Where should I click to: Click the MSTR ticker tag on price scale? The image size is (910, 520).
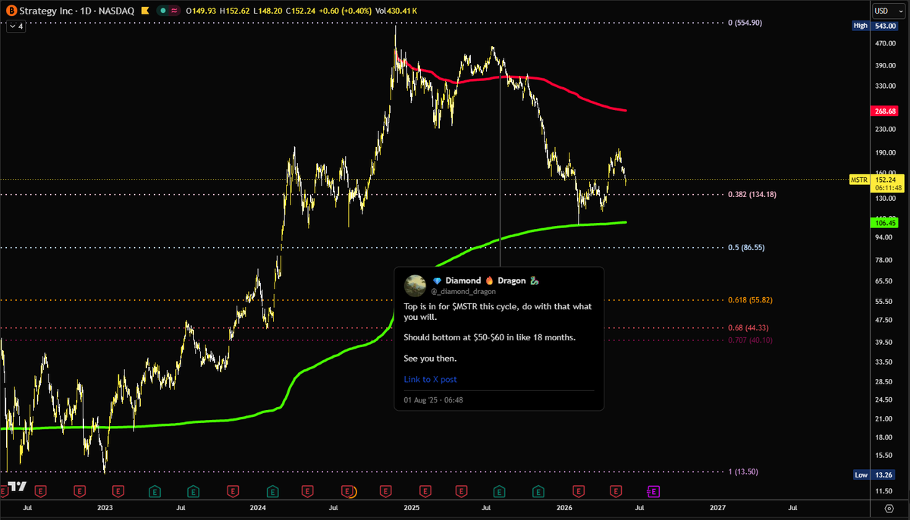coord(858,180)
